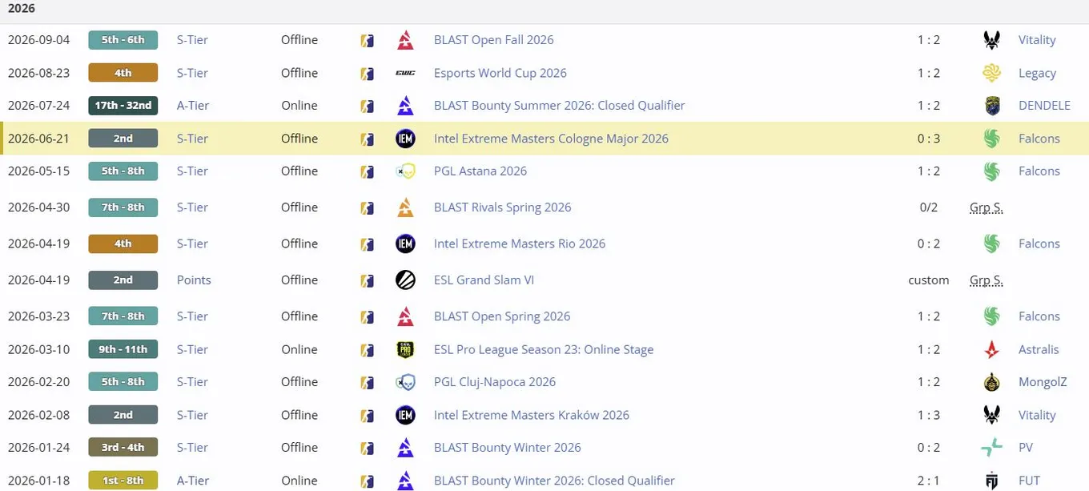This screenshot has height=491, width=1089.
Task: Click IEM logo icon in Cologne Major row
Action: 405,139
